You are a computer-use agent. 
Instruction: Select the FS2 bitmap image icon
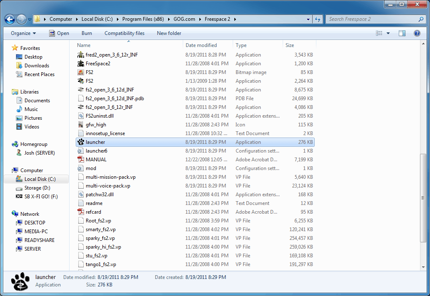81,72
